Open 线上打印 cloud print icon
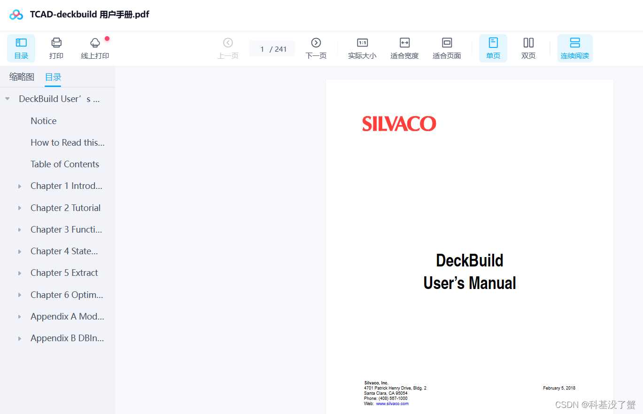 95,43
